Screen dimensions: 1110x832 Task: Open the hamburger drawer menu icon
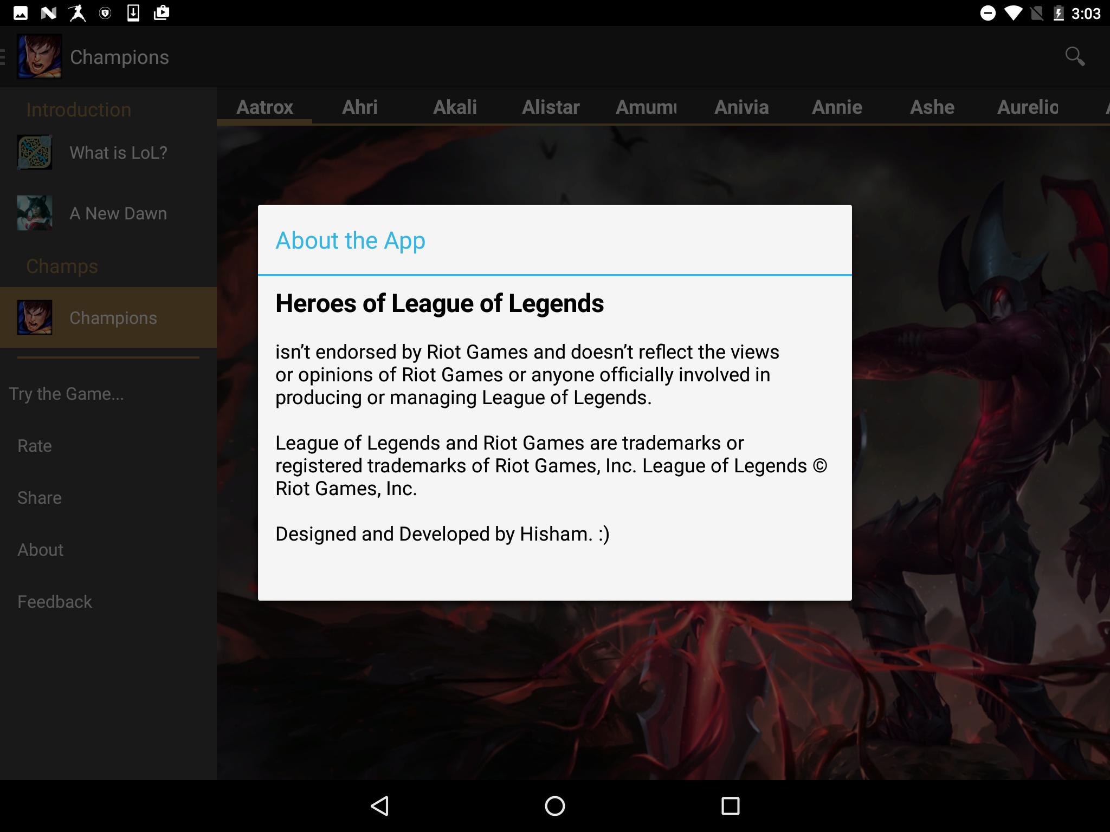pyautogui.click(x=3, y=56)
